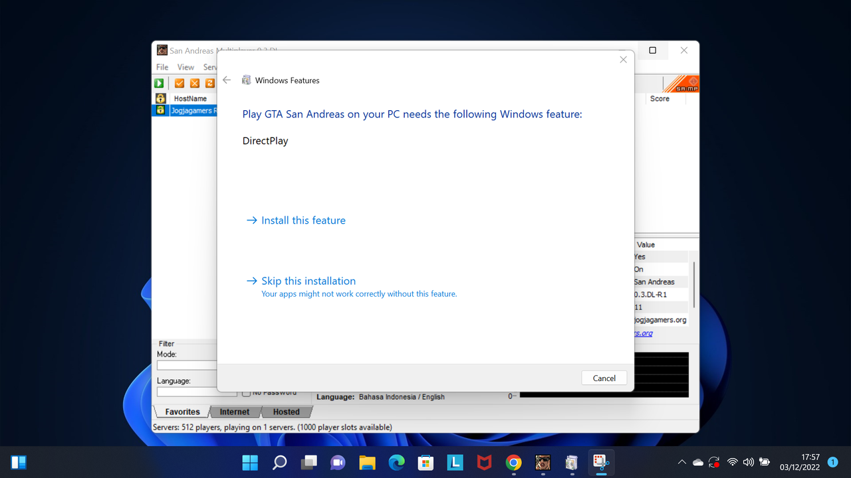
Task: Open Microsoft Store from taskbar
Action: [425, 462]
